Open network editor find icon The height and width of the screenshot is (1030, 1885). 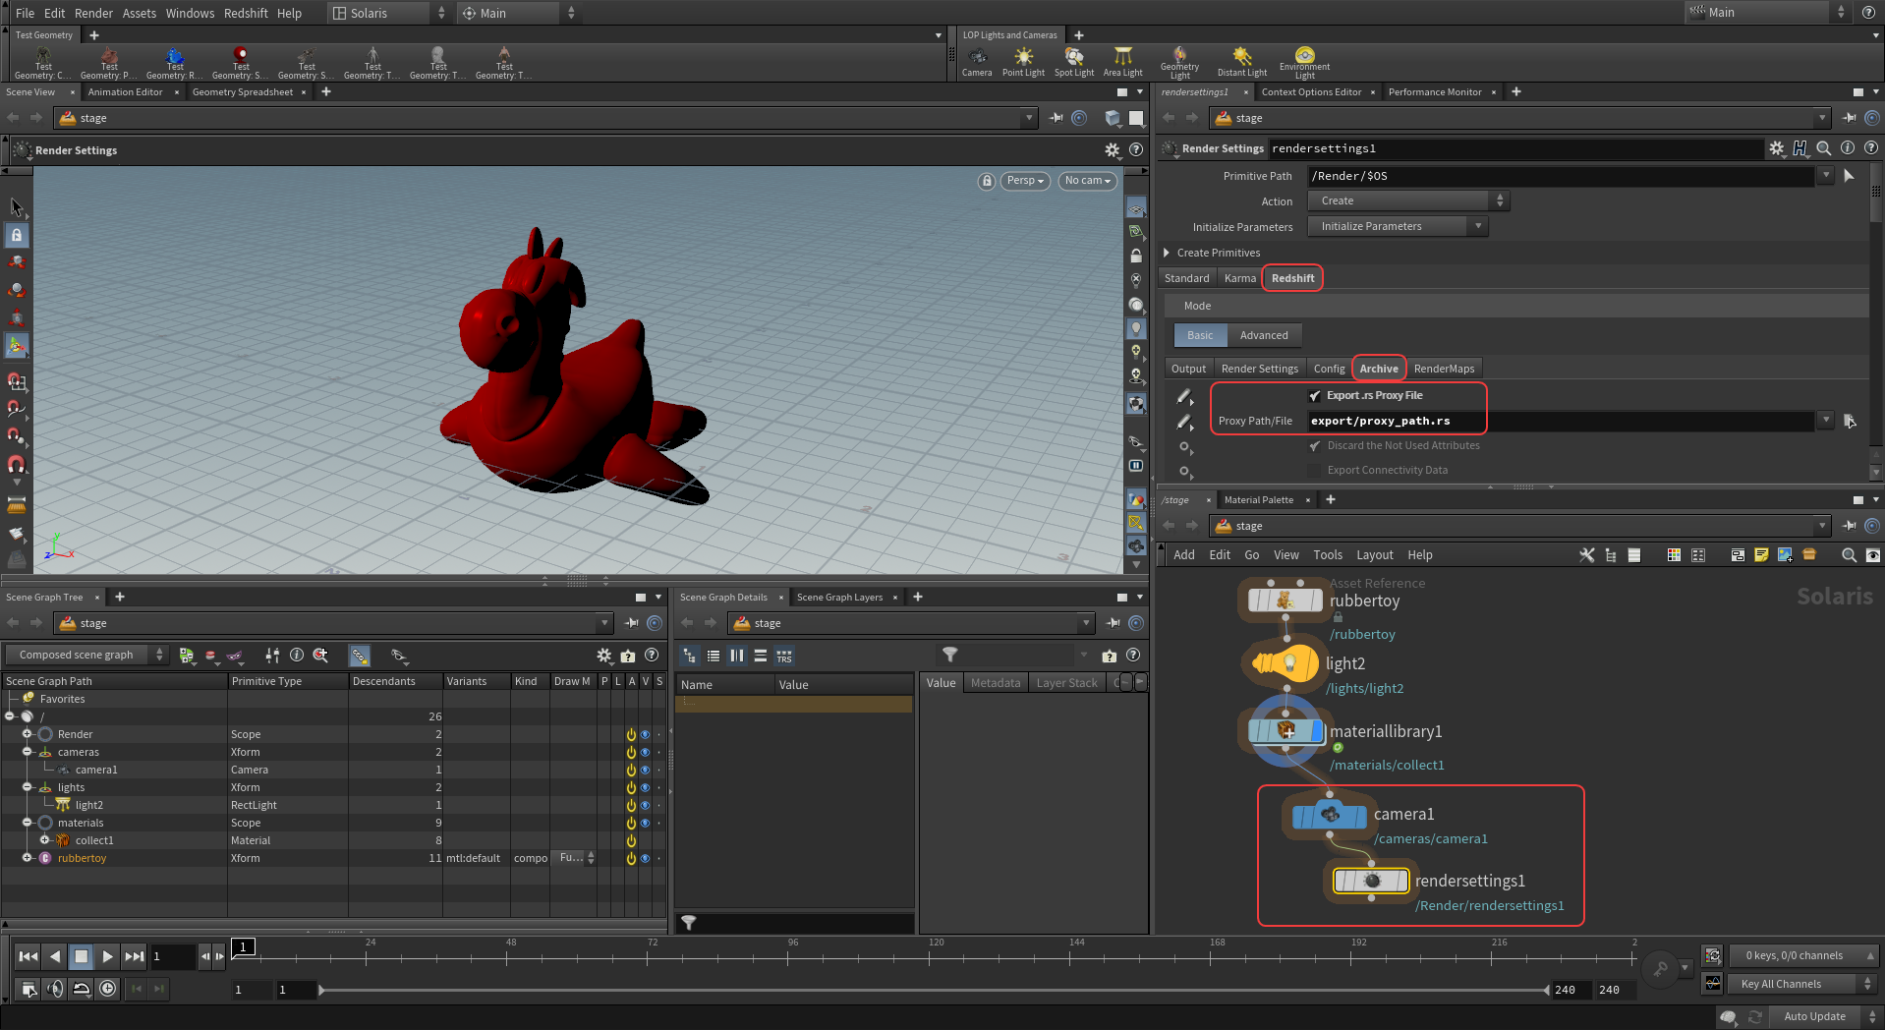tap(1849, 555)
